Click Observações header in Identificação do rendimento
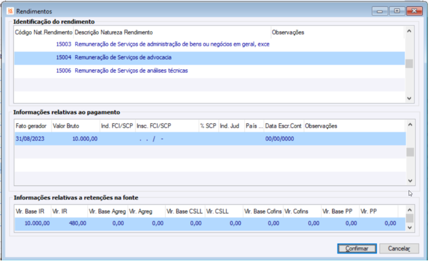Screen dimensions: 429x262 (x=337, y=32)
